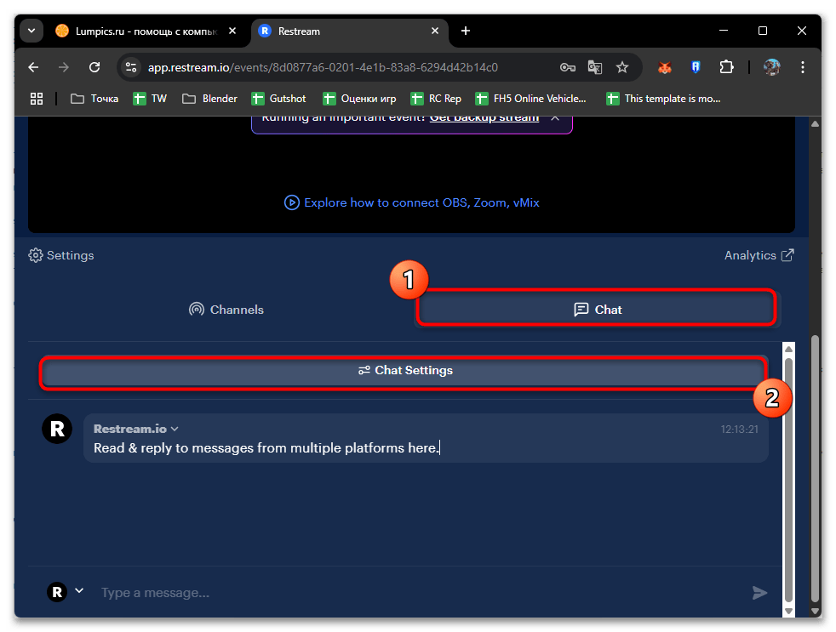Bookmark this page with the star icon

click(622, 67)
